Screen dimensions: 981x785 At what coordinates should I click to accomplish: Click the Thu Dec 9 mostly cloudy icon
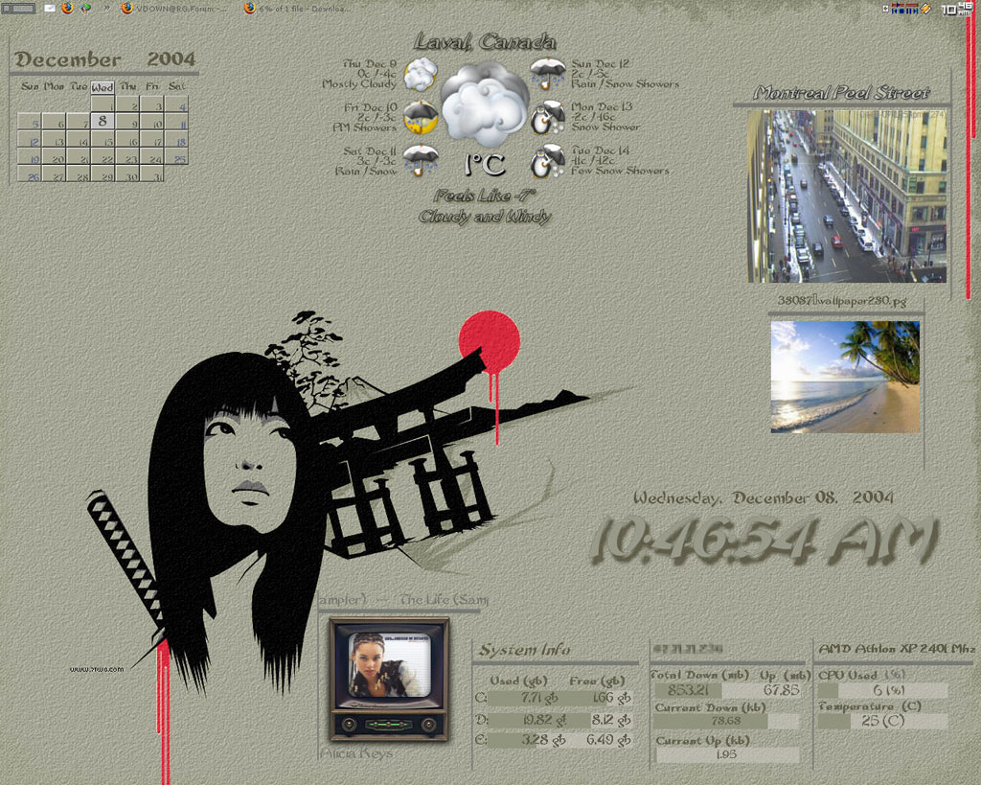421,74
